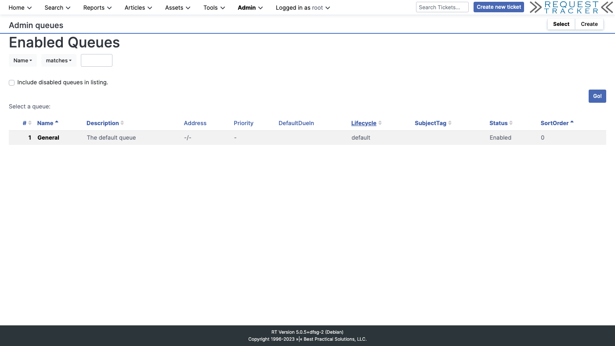Click the 'Enabled' status cell

tap(500, 137)
